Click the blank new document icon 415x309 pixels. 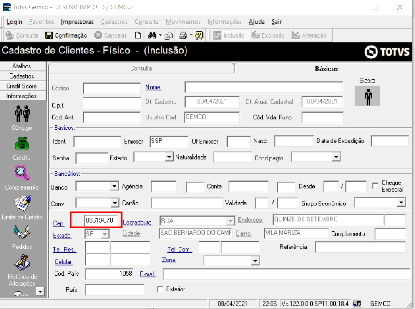point(138,35)
